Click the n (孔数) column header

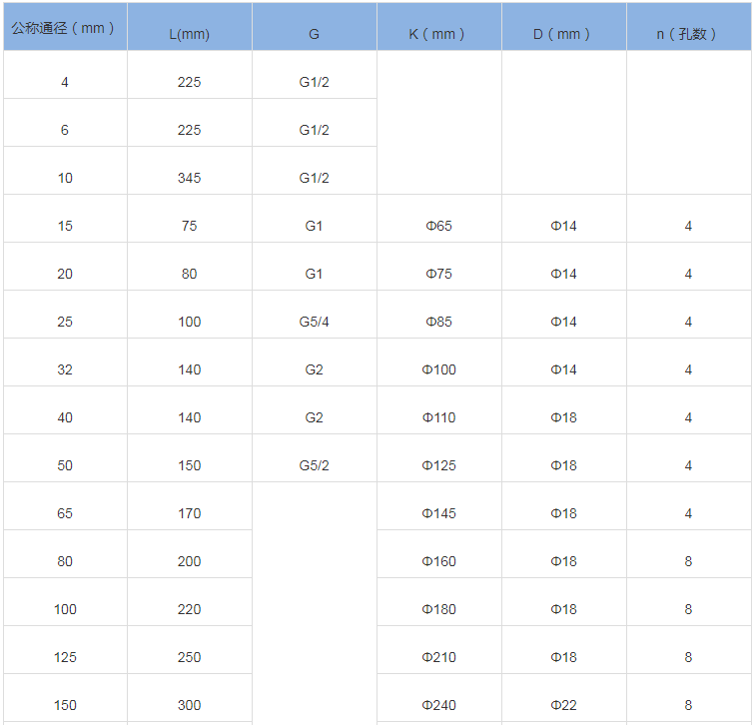point(689,34)
